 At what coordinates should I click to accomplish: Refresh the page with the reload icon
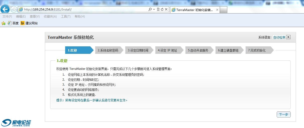click(162, 9)
